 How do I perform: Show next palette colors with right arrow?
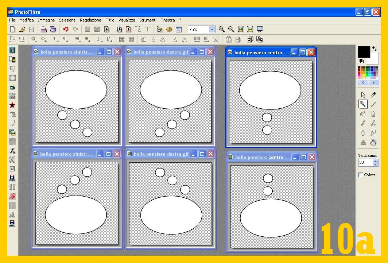point(373,83)
